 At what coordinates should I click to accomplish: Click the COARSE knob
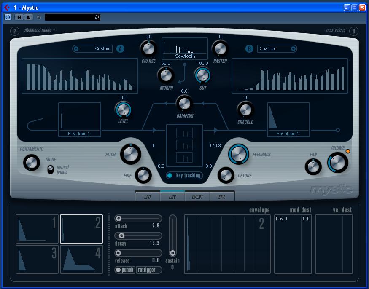pos(149,49)
